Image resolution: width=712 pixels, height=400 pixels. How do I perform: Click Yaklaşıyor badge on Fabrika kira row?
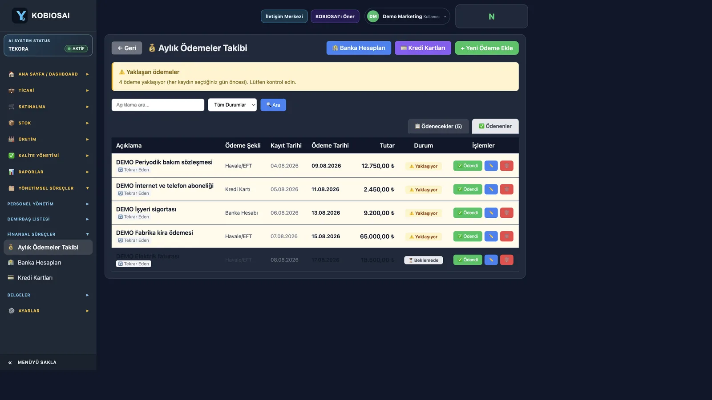pos(424,237)
